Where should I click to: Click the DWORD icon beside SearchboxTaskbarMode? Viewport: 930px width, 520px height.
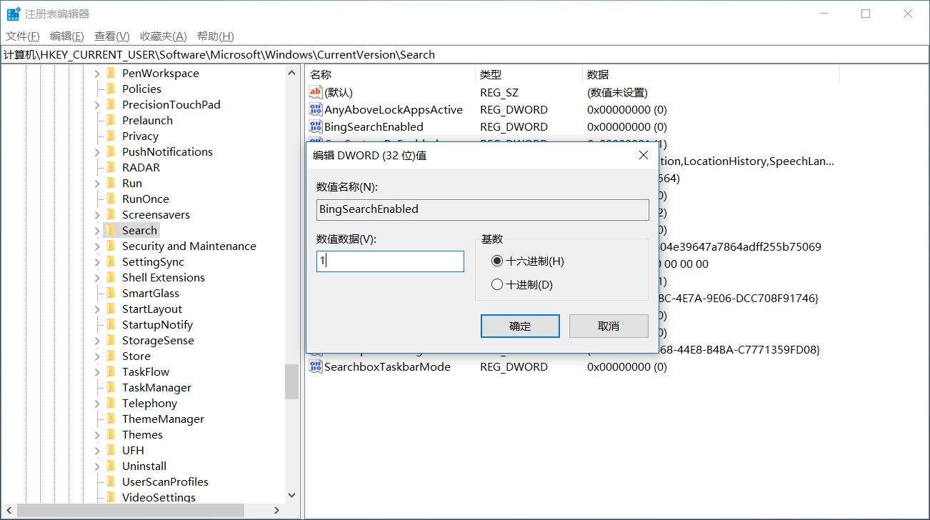[x=315, y=366]
